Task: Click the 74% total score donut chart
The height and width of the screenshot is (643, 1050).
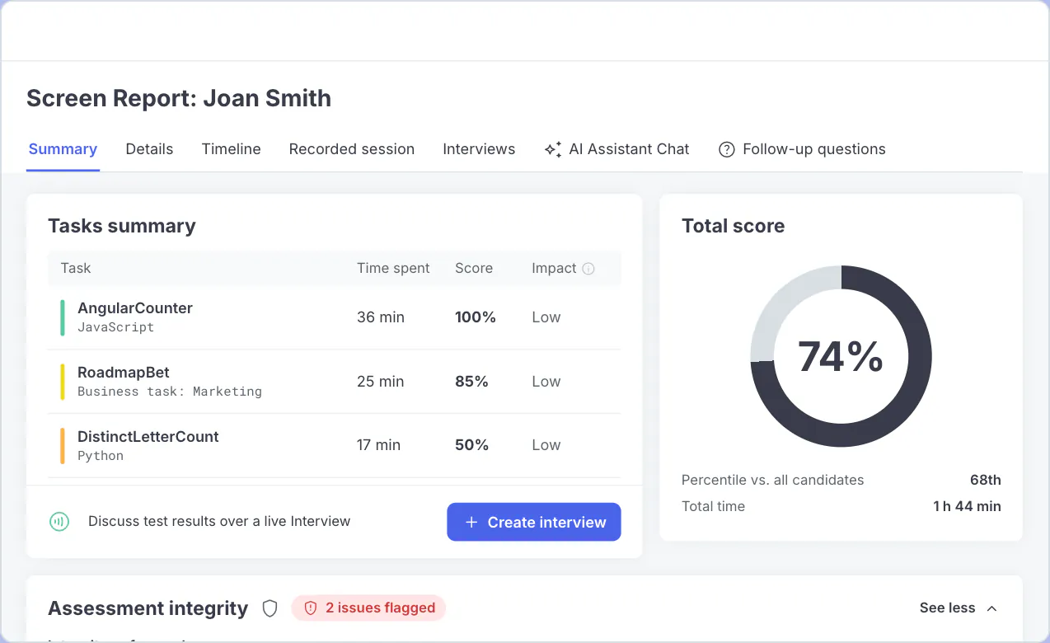Action: (841, 356)
